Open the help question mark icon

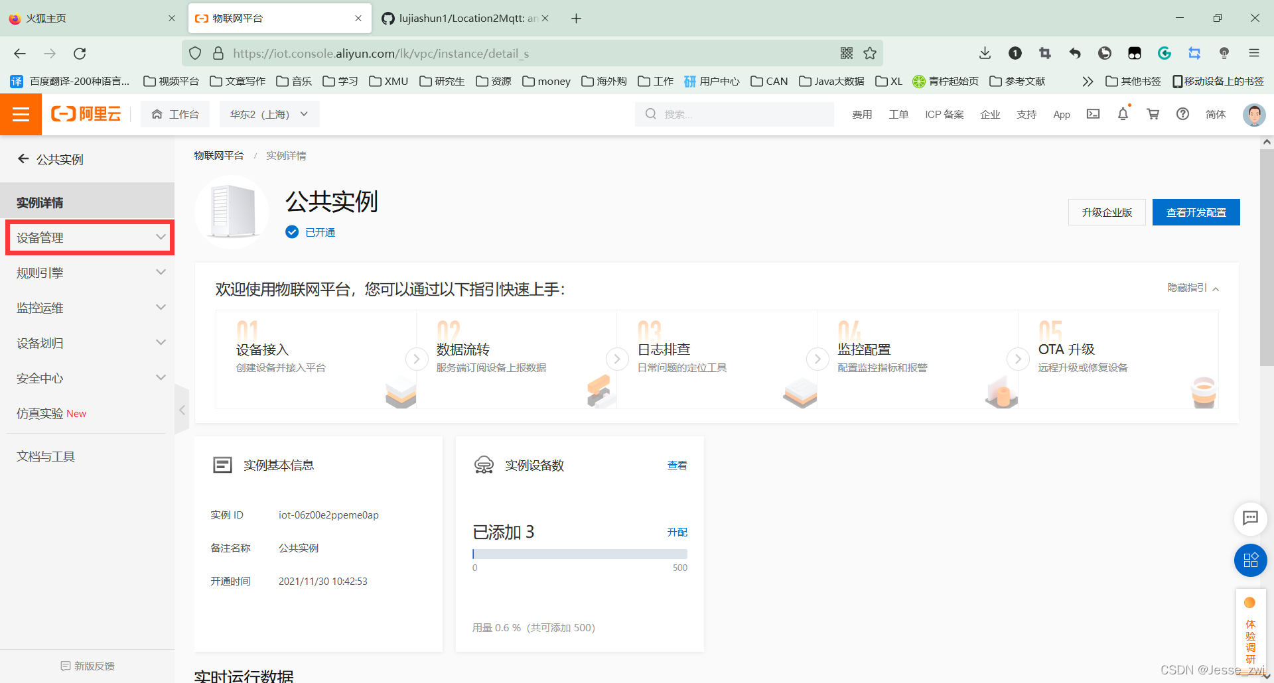click(x=1182, y=114)
